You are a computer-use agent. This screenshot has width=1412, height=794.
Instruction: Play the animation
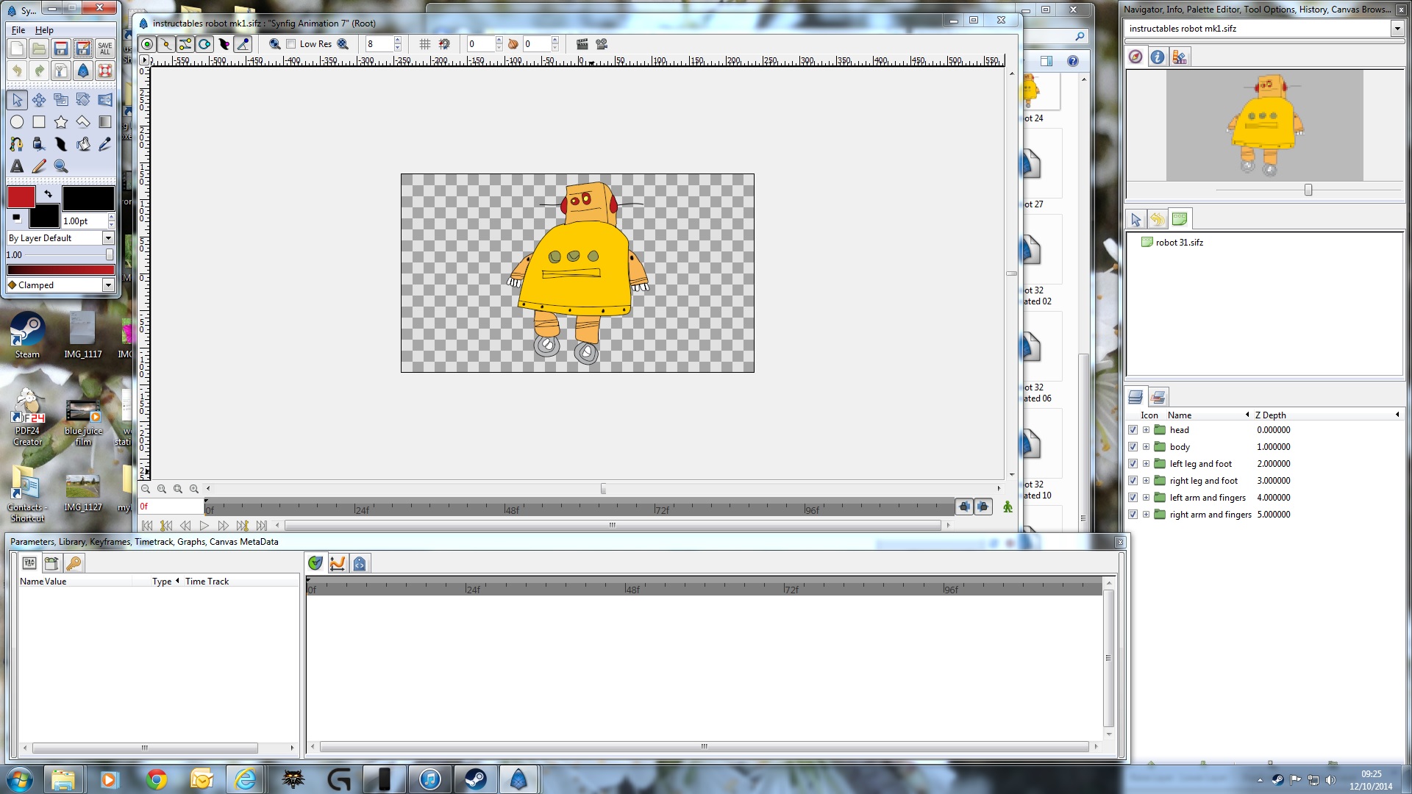pyautogui.click(x=204, y=526)
